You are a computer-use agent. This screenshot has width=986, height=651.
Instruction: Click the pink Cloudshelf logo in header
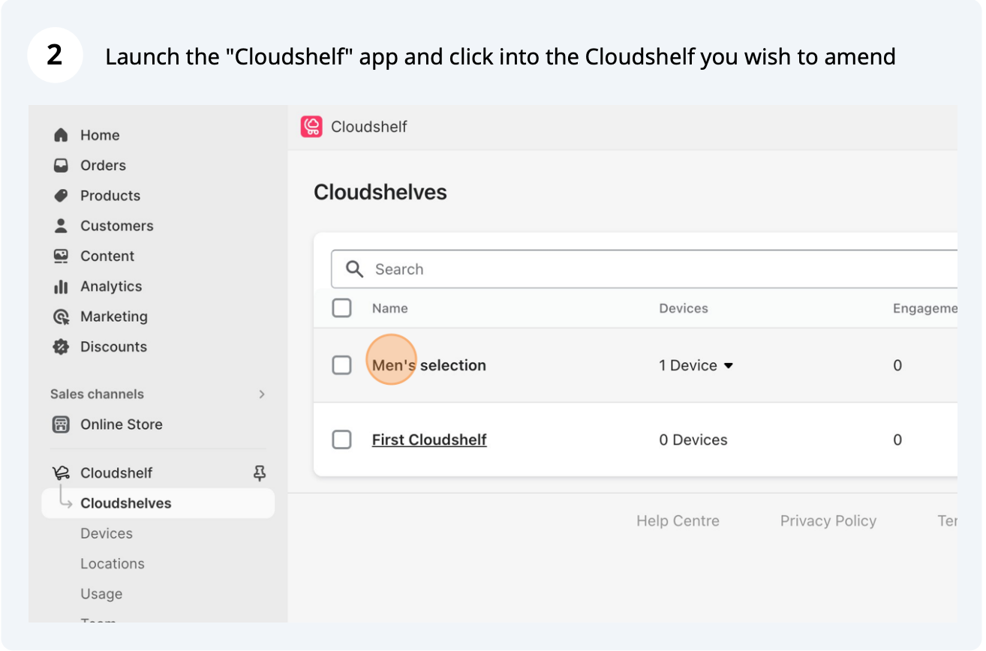tap(311, 127)
